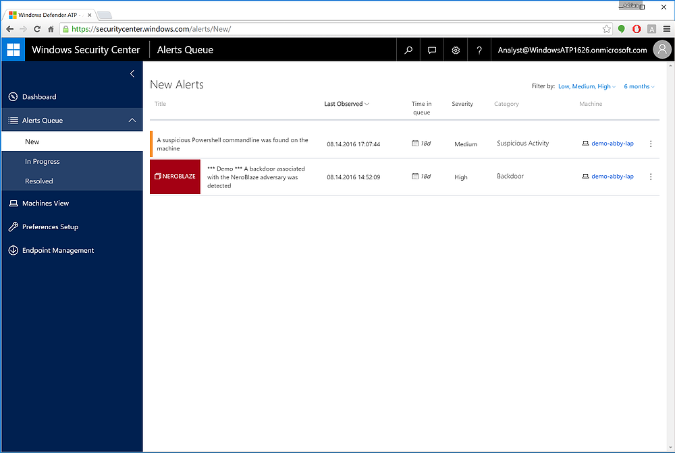Click calendar icon in Powershell alert row
Screen dimensions: 675x453
415,143
